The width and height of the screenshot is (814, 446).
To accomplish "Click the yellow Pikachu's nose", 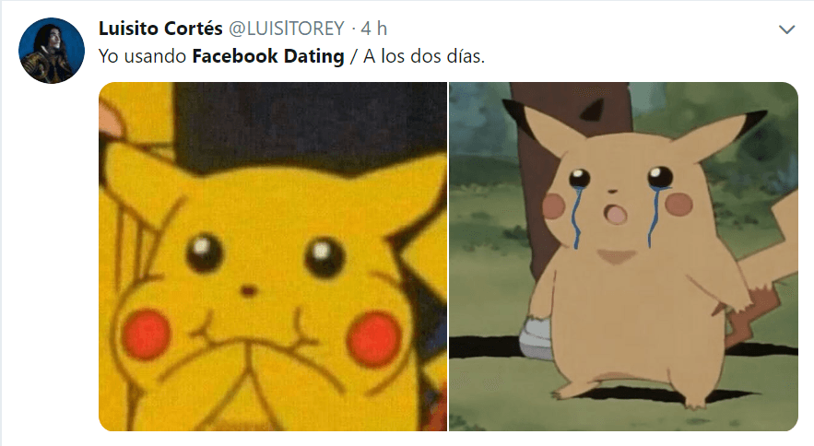I will click(x=248, y=291).
